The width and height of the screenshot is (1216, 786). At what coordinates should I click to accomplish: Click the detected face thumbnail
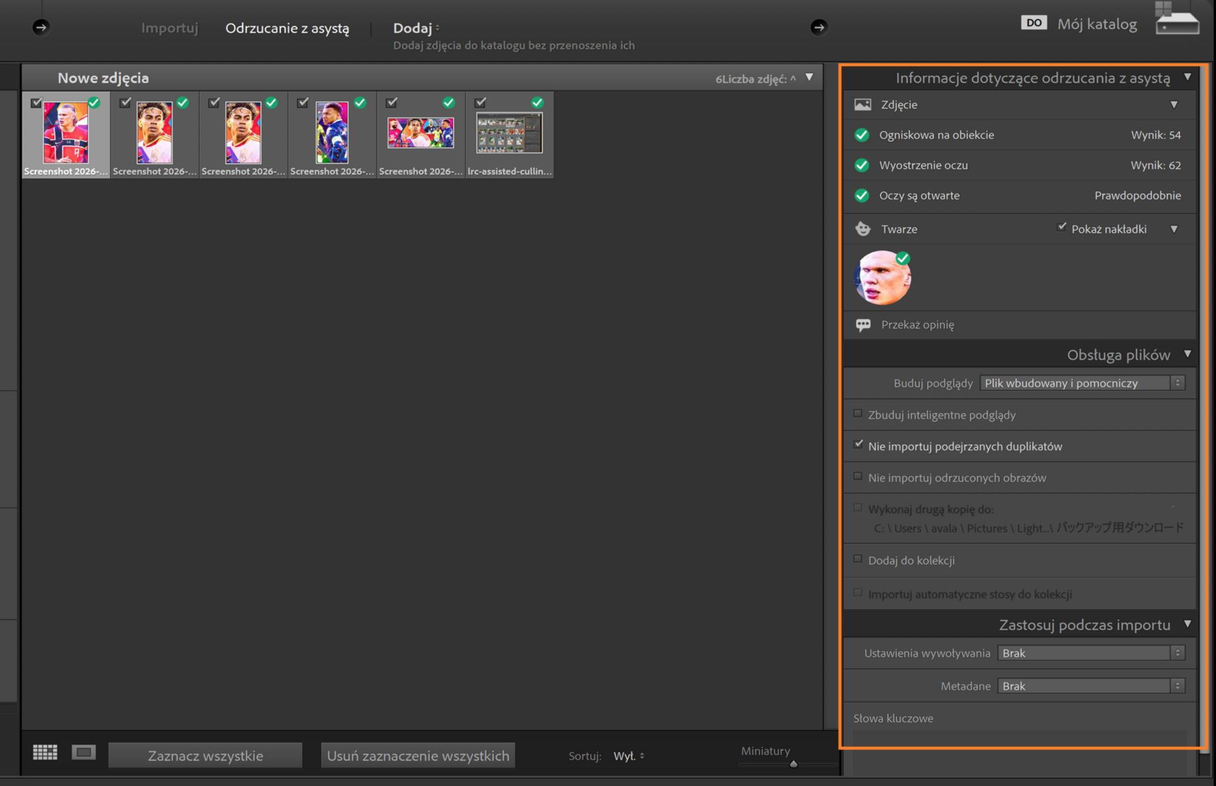882,278
